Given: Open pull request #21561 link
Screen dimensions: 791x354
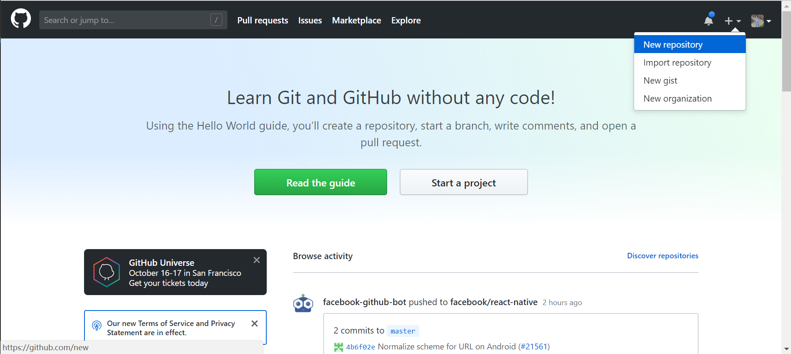Looking at the screenshot, I should pyautogui.click(x=534, y=346).
